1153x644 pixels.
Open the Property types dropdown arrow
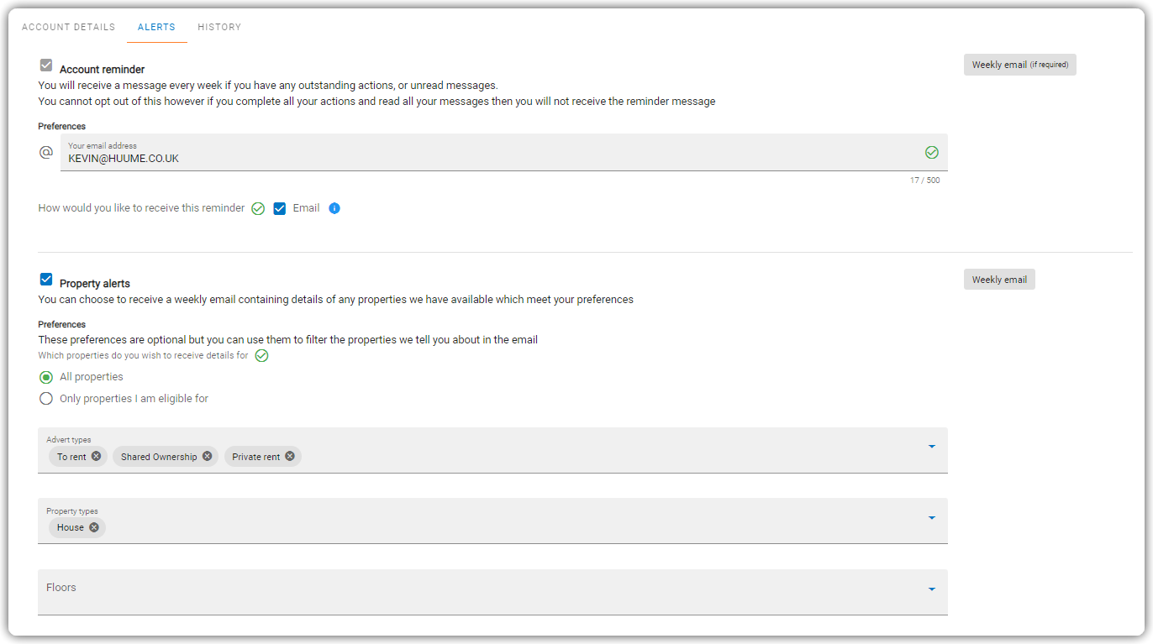932,518
